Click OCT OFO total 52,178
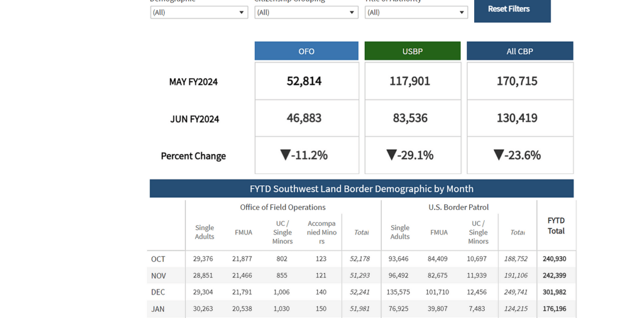The width and height of the screenshot is (636, 318). [x=360, y=259]
